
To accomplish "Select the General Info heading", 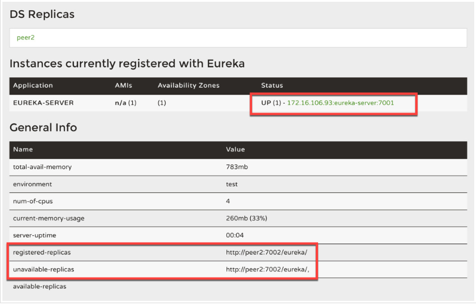I will coord(43,127).
